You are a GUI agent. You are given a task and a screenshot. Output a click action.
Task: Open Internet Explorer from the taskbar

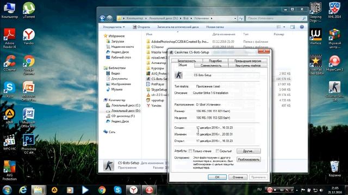(23, 190)
